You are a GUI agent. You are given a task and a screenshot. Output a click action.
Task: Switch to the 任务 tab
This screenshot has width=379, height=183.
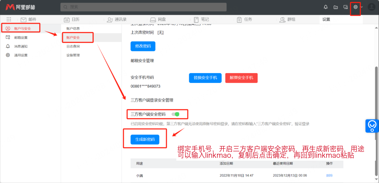click(x=244, y=19)
